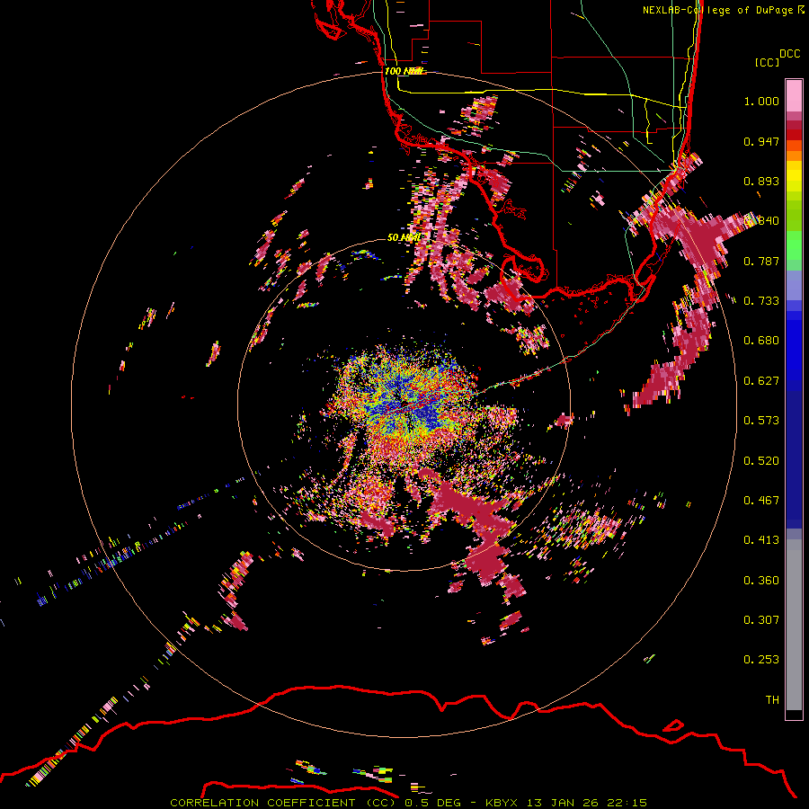Click the 0.627 scale label
Viewport: 809px width, 809px height.
[x=761, y=381]
